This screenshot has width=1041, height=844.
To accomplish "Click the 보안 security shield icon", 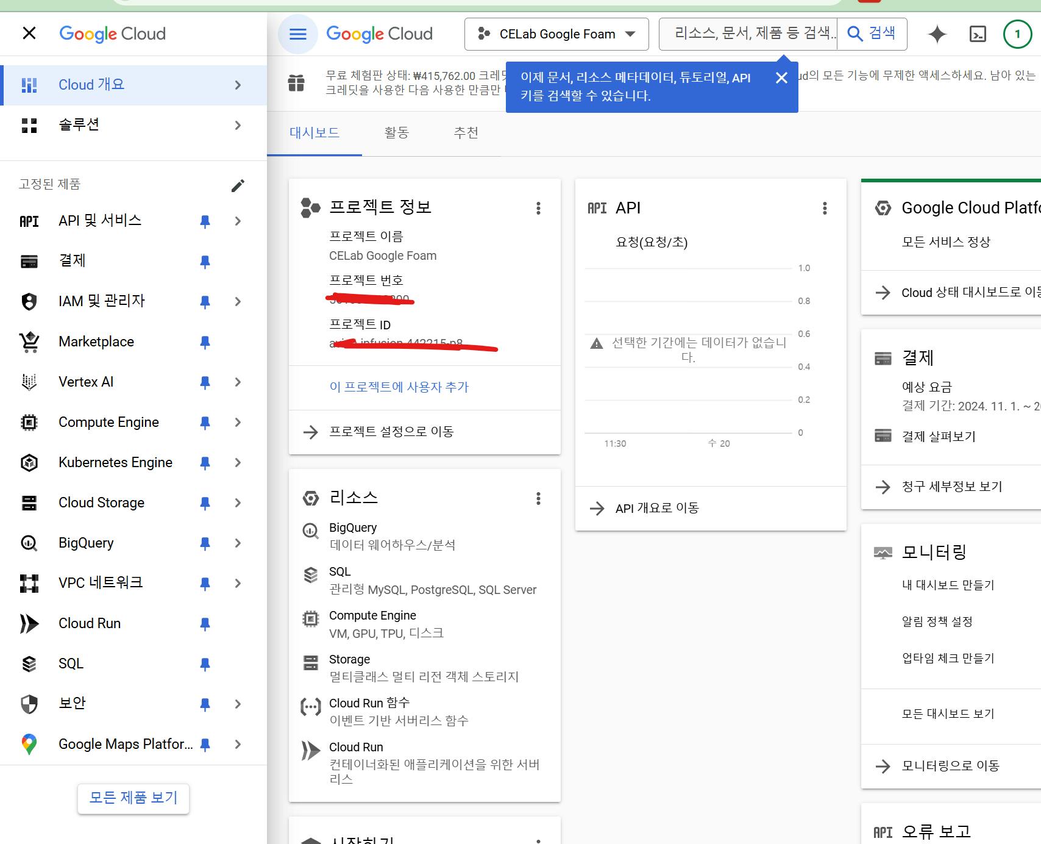I will click(x=29, y=704).
